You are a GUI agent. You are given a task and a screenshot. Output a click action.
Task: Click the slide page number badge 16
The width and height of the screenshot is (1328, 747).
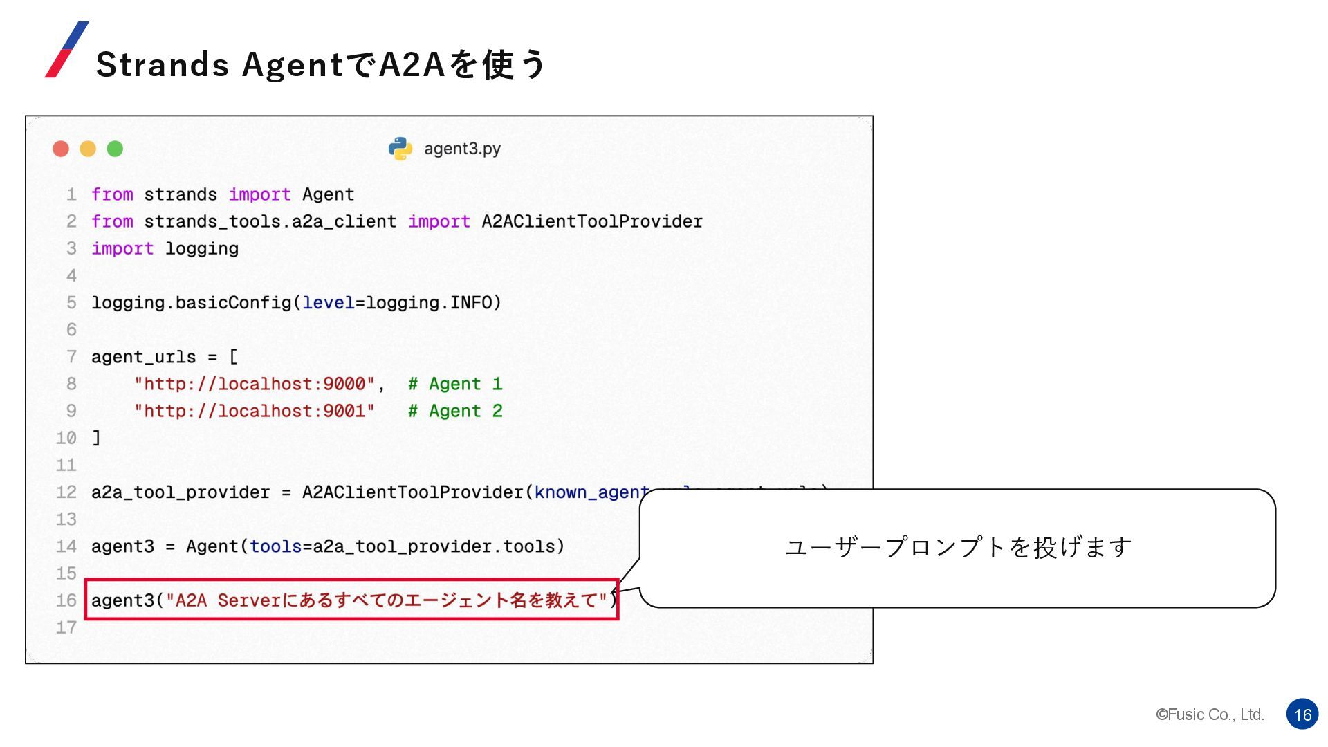pos(1302,714)
